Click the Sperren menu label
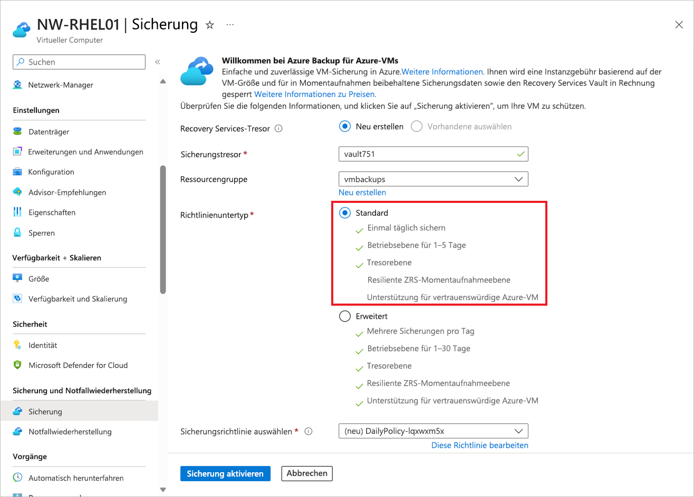Screen dimensions: 694x497 click(x=42, y=233)
